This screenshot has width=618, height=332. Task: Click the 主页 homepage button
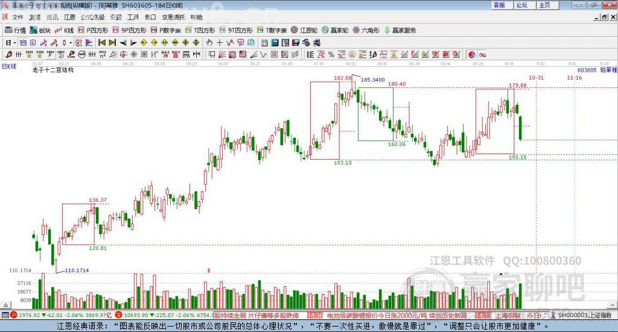(x=548, y=5)
